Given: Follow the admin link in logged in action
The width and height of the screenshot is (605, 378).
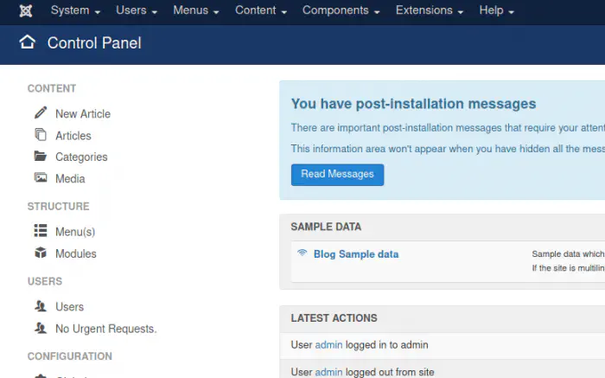Looking at the screenshot, I should [328, 344].
